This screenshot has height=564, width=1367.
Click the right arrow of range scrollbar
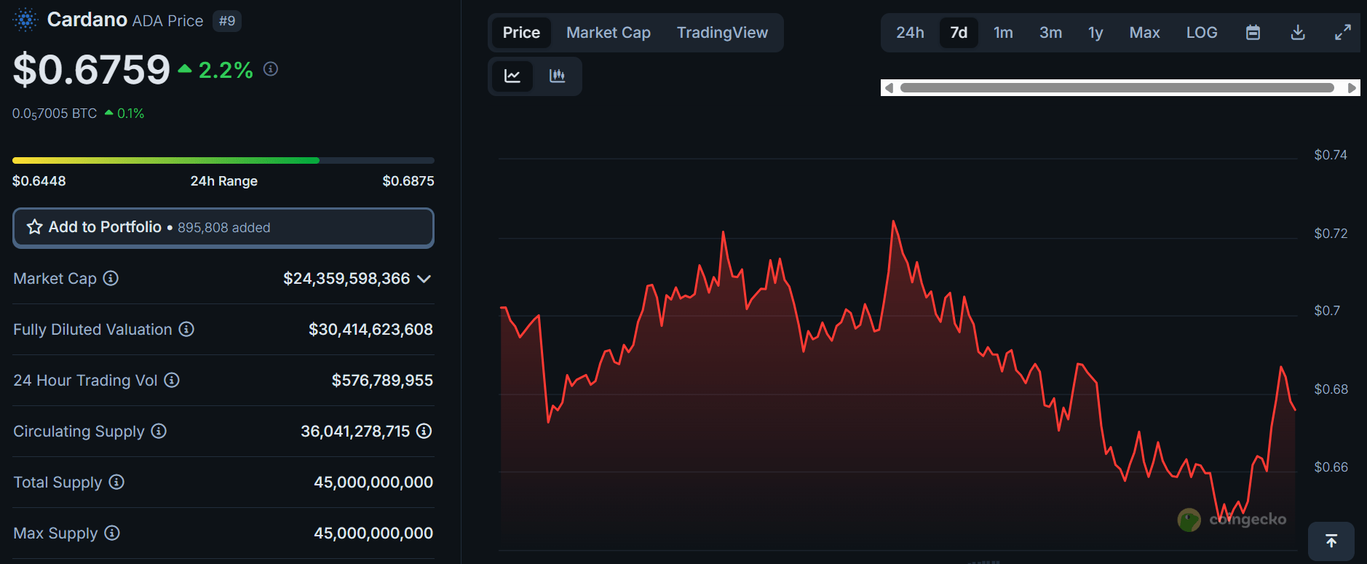(x=1352, y=88)
